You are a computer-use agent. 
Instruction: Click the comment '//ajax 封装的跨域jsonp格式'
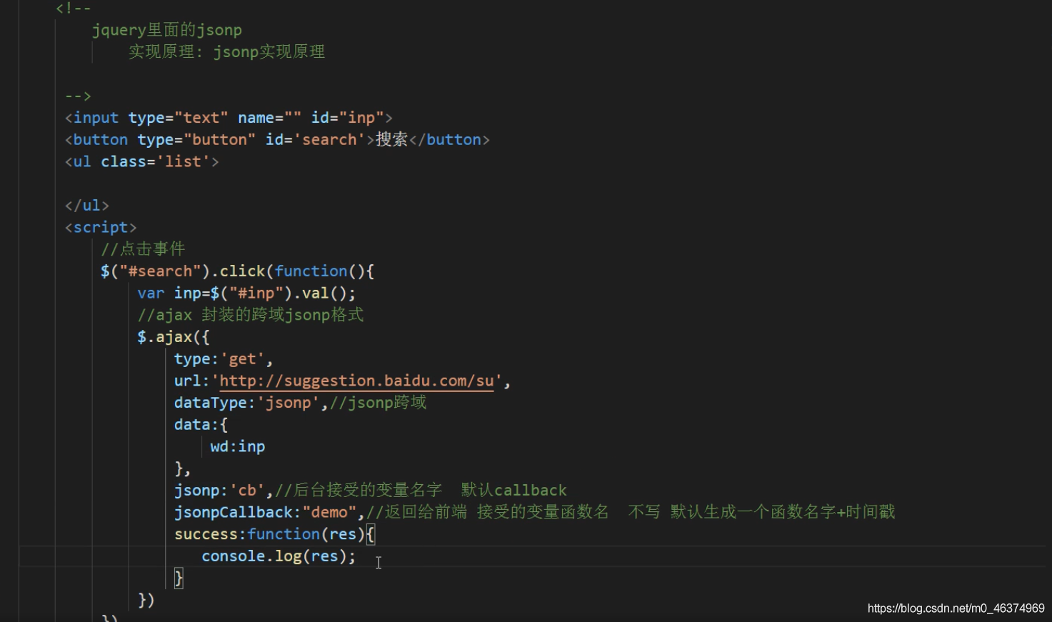[251, 315]
